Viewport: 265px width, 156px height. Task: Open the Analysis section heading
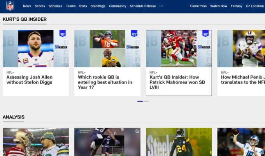[x=14, y=117]
